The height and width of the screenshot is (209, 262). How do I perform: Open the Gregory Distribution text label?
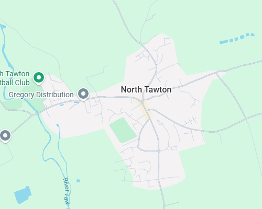pos(41,95)
